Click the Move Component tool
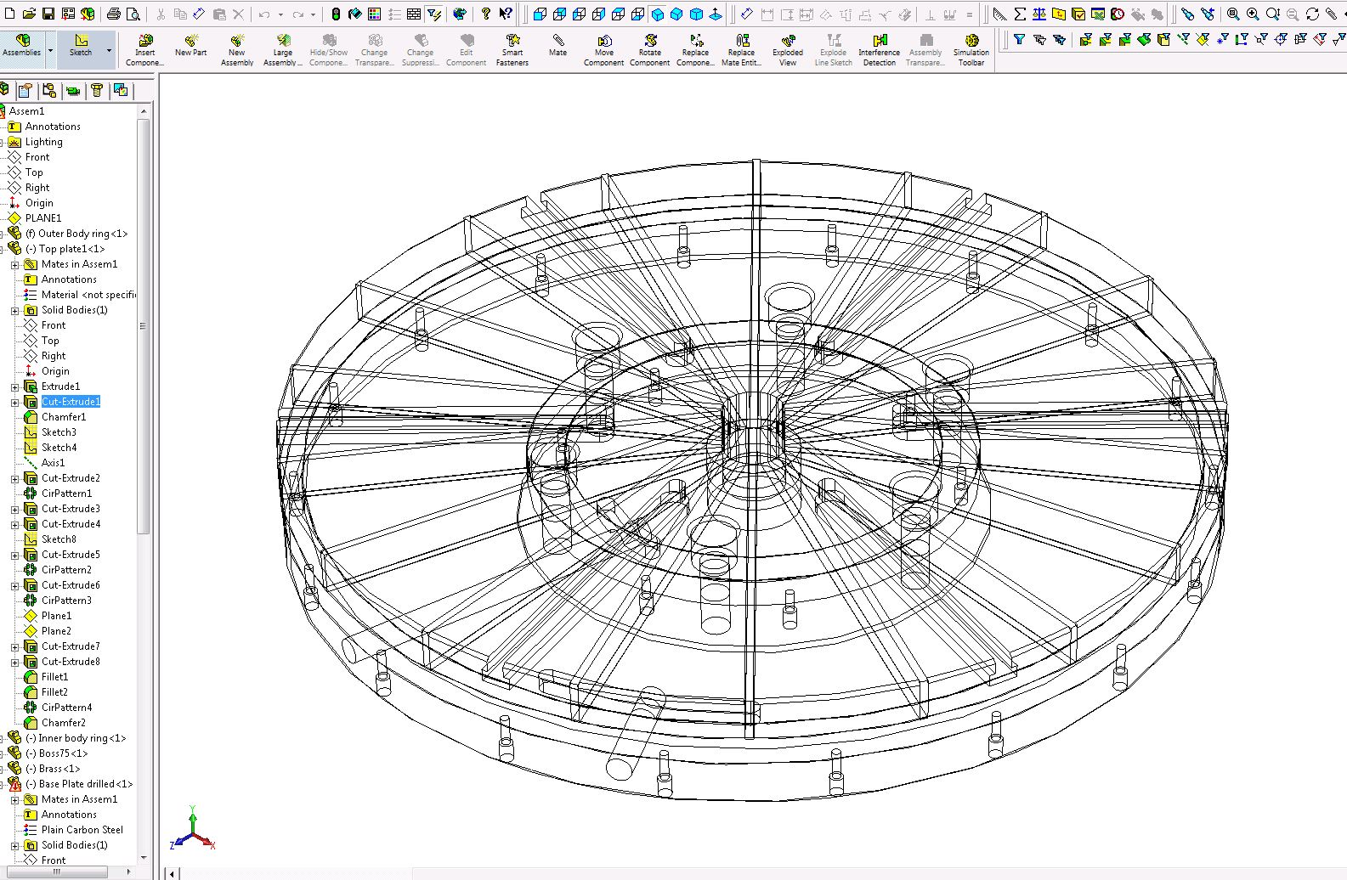 point(603,50)
